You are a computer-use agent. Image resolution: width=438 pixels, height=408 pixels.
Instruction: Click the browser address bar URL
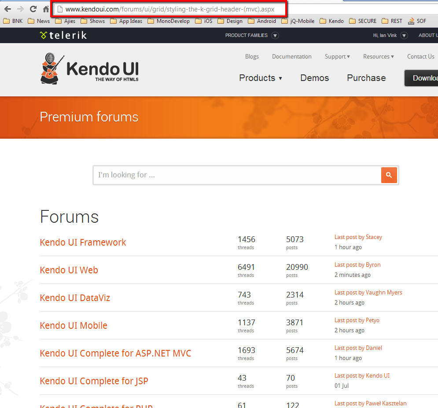click(x=170, y=9)
